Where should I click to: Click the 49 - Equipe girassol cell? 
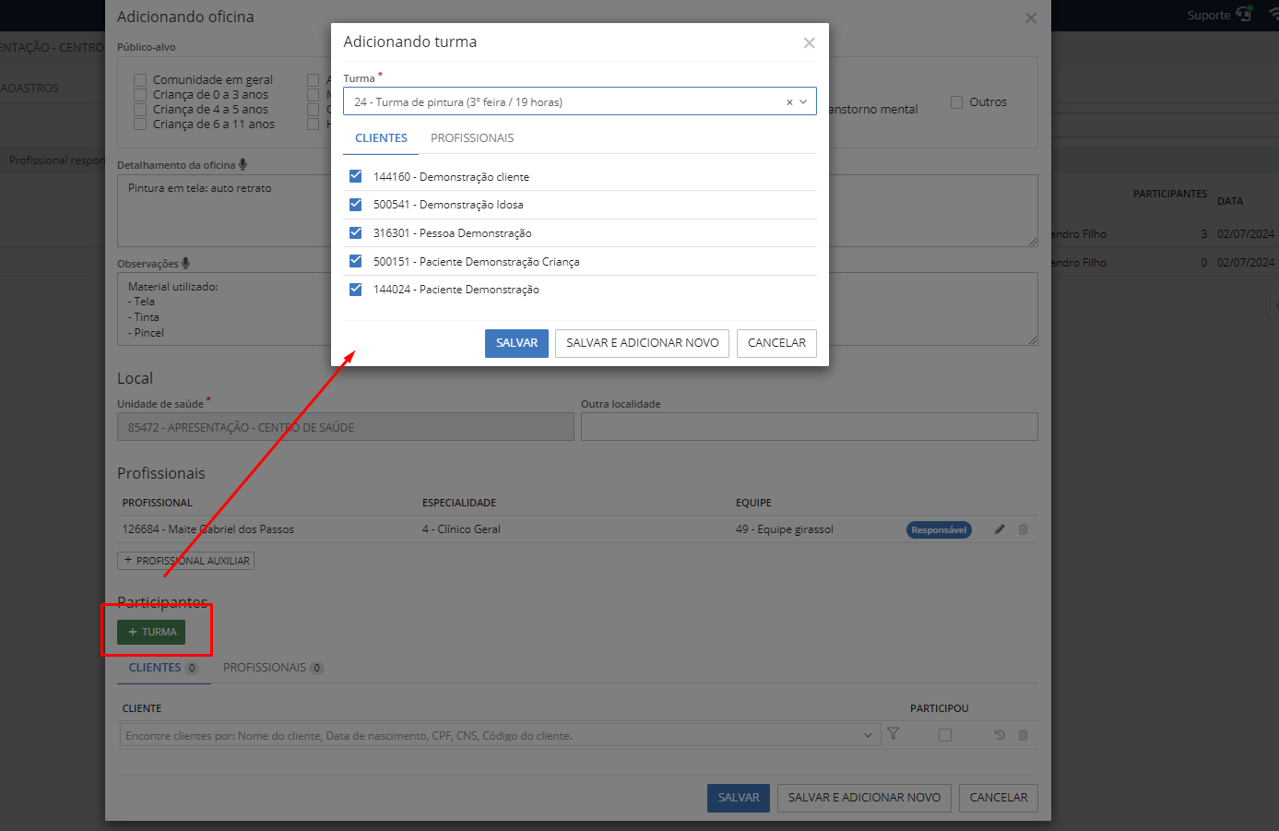(785, 529)
